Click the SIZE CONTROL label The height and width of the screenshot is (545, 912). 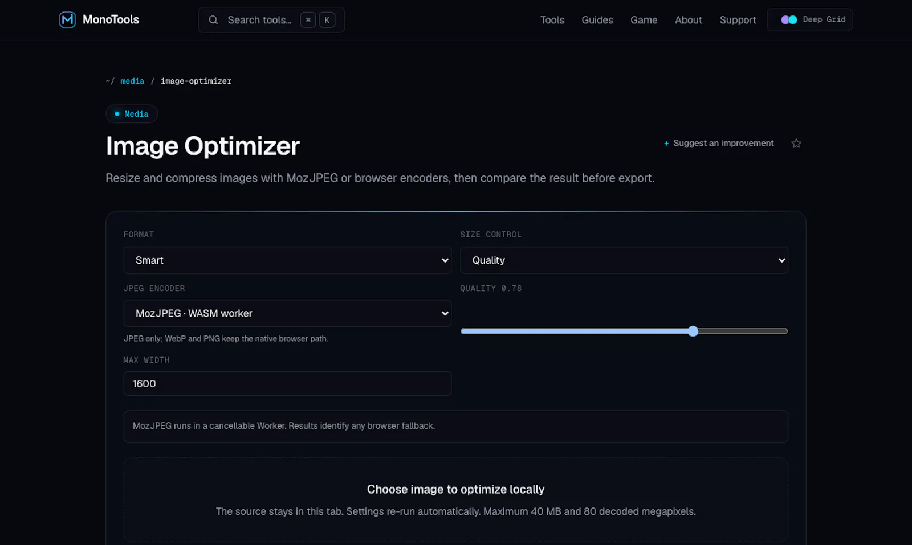pyautogui.click(x=491, y=235)
